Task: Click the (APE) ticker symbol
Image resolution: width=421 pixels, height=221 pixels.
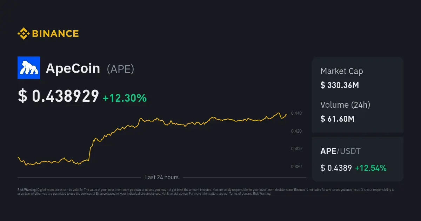Action: pyautogui.click(x=120, y=69)
